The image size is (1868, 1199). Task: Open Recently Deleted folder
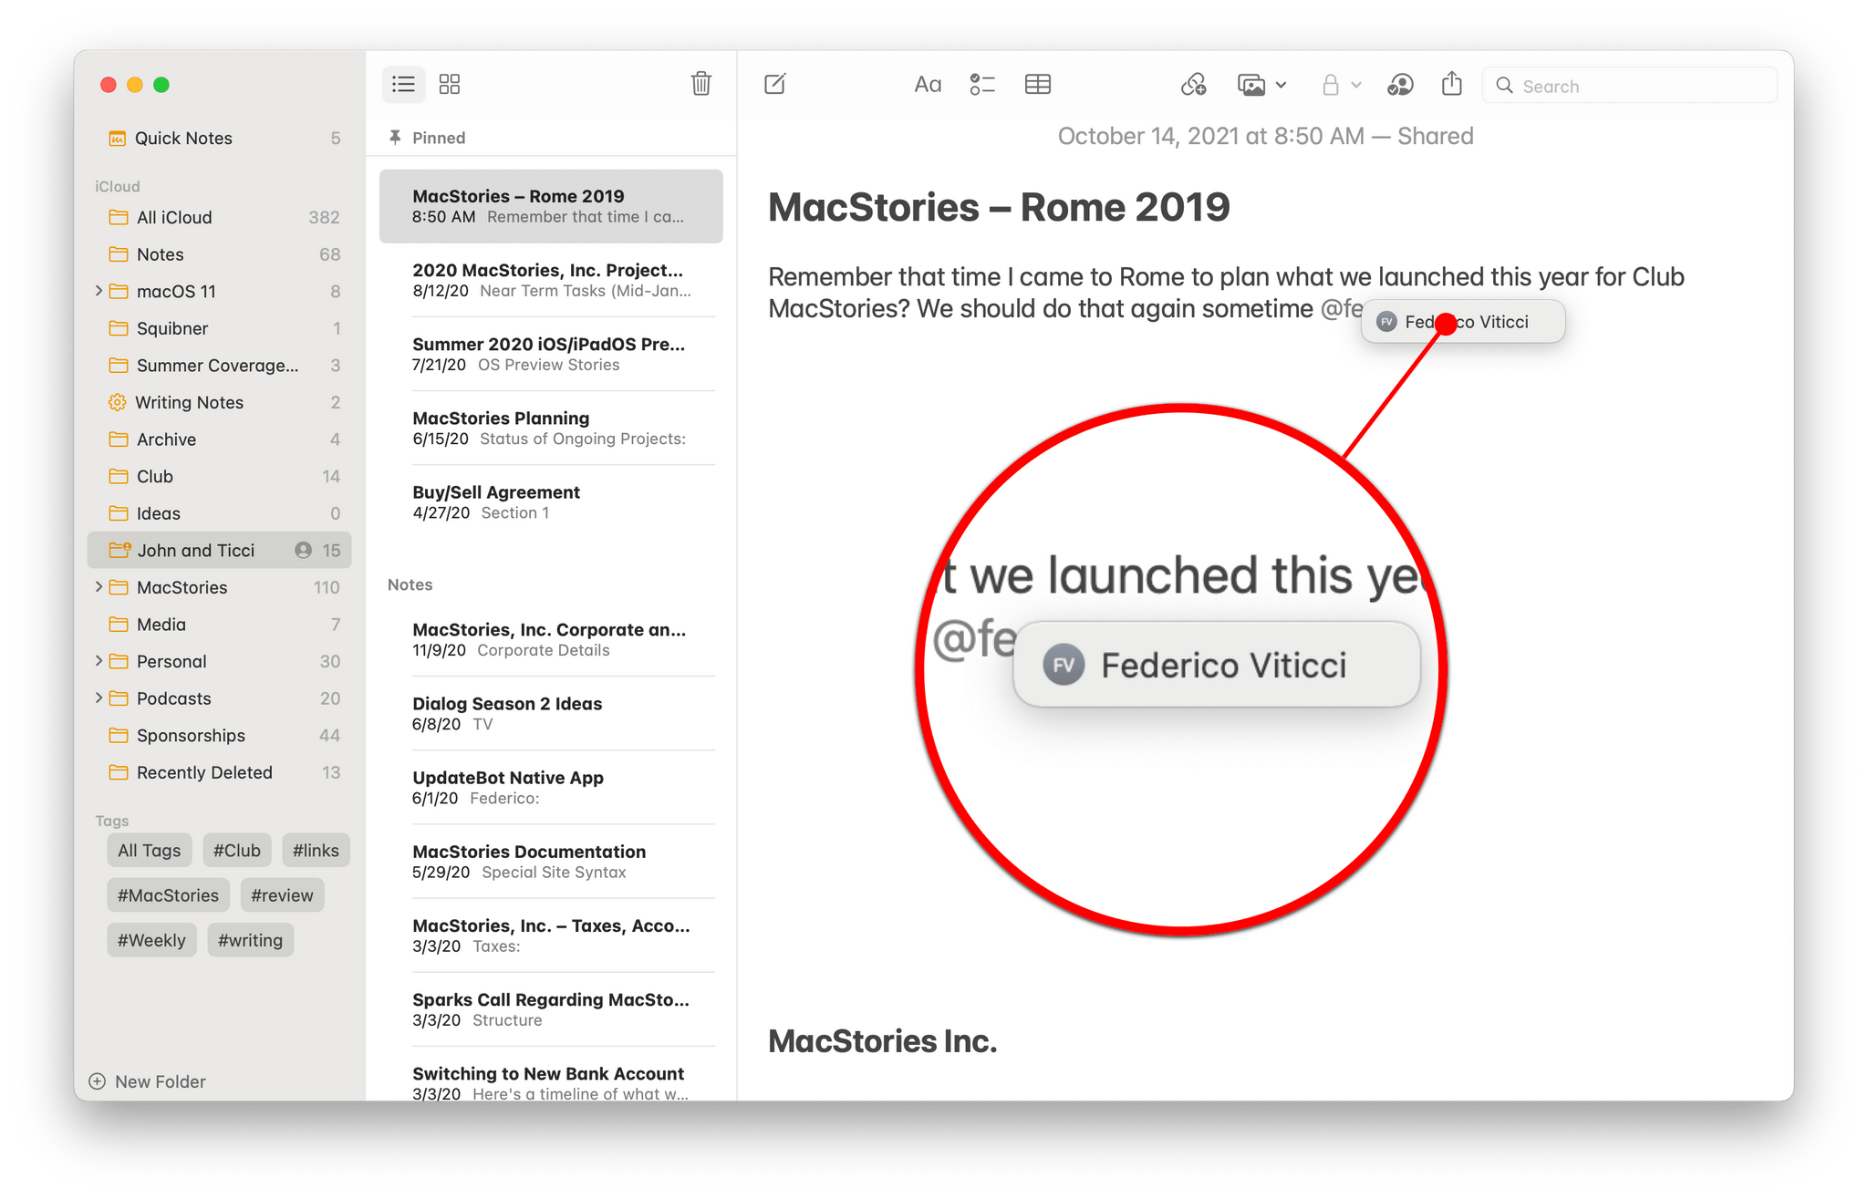220,772
